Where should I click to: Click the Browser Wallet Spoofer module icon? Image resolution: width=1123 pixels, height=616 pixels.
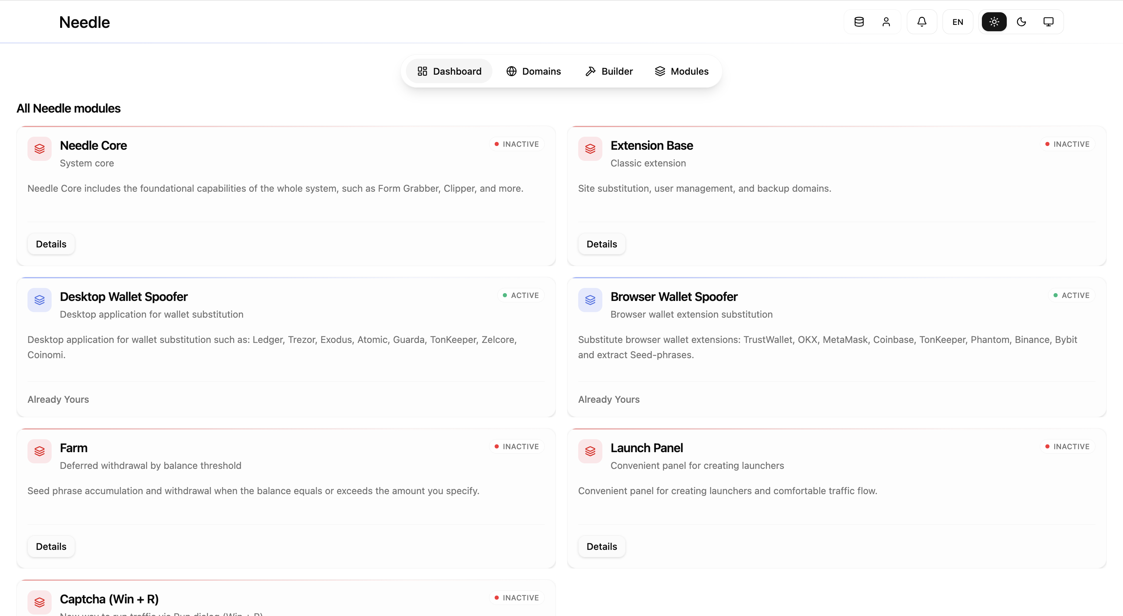click(x=590, y=300)
